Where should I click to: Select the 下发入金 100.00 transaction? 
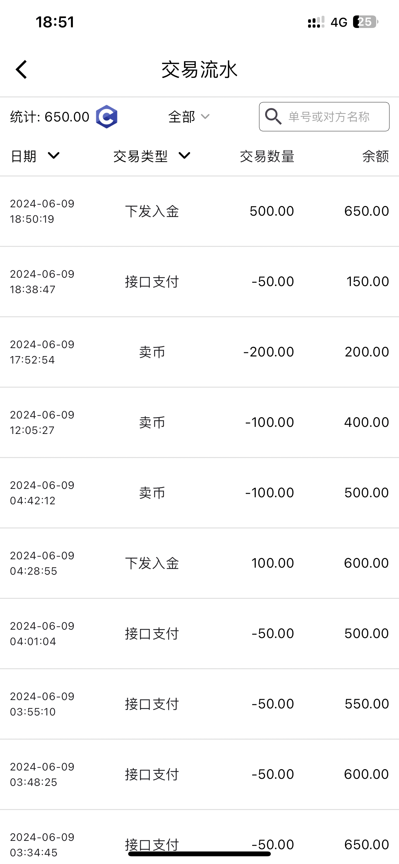(x=199, y=563)
